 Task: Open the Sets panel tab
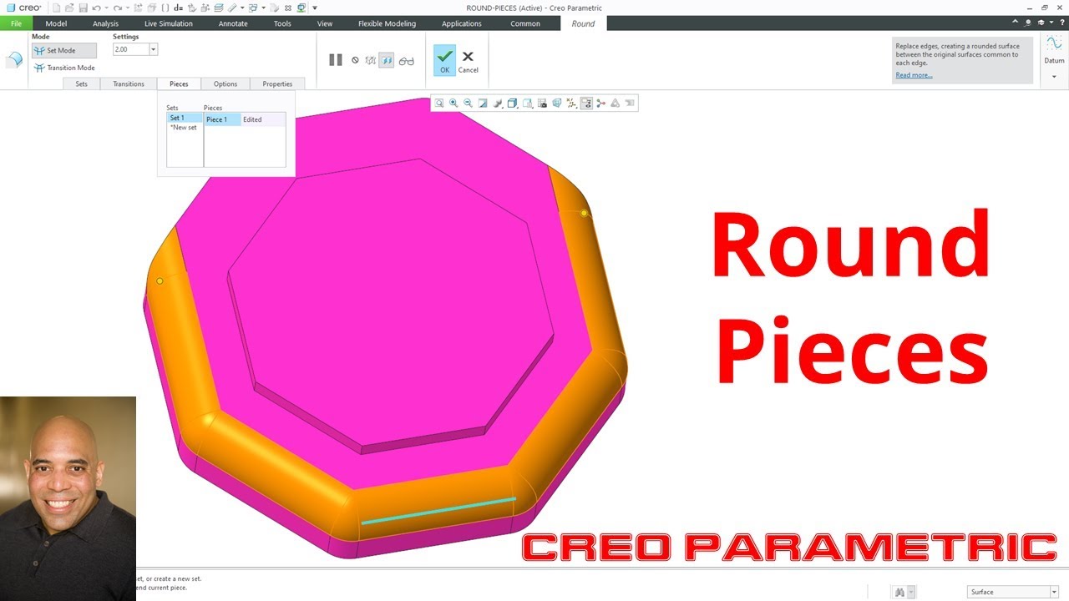[81, 83]
